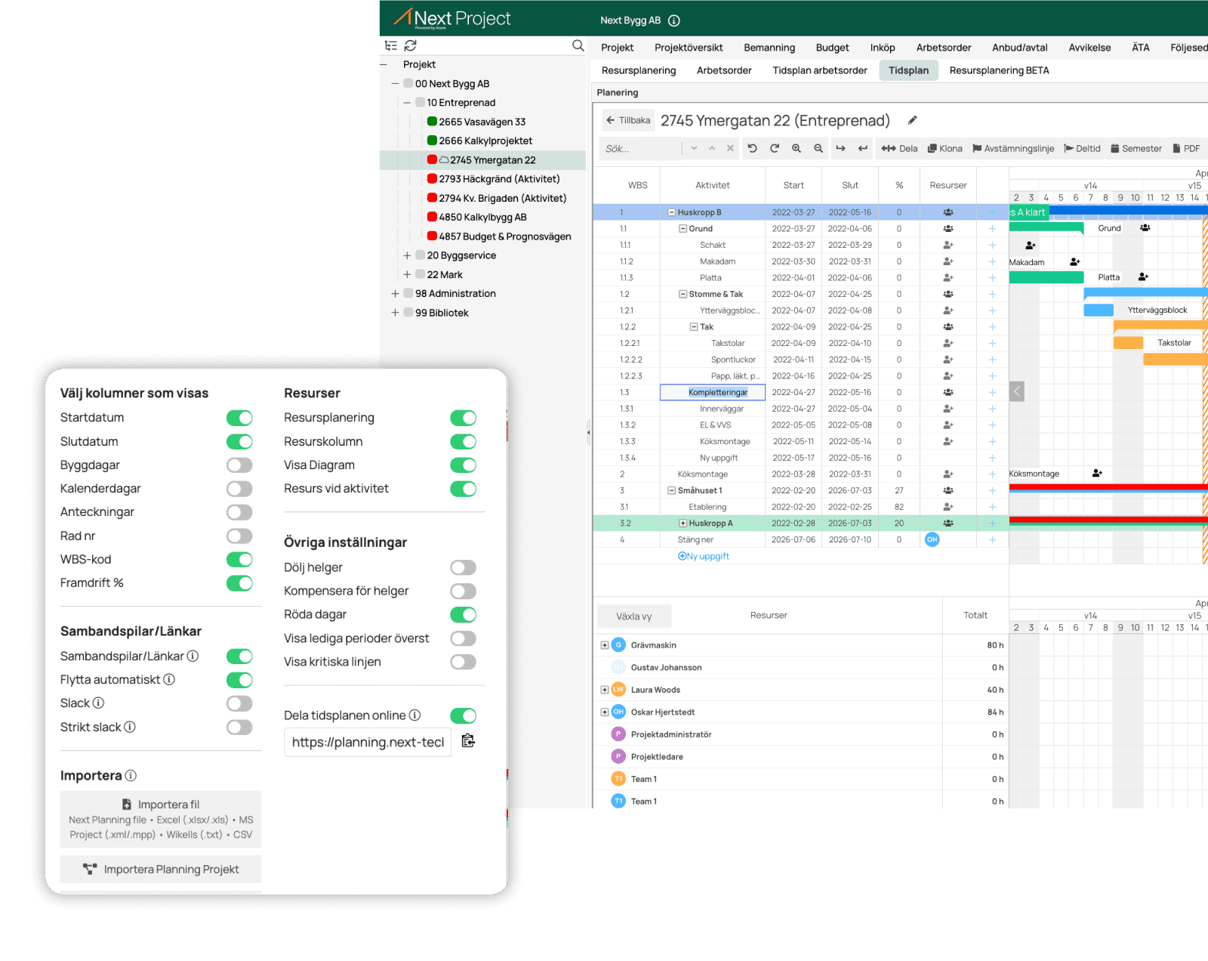1208x961 pixels.
Task: Collapse the Huskropp B task group
Action: click(x=671, y=212)
